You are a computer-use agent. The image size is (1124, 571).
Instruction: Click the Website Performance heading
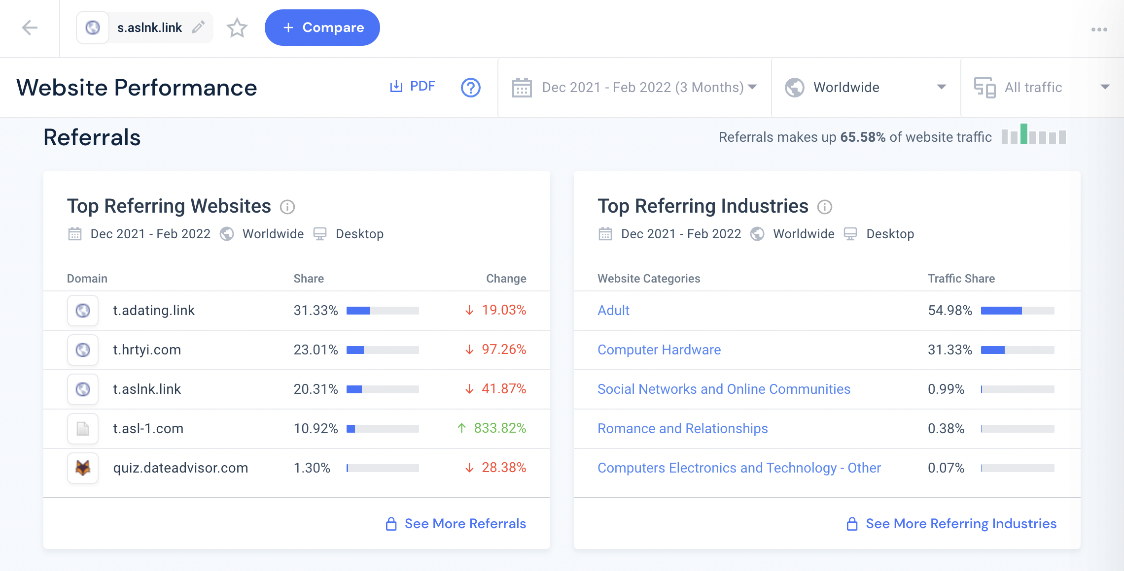click(x=137, y=88)
